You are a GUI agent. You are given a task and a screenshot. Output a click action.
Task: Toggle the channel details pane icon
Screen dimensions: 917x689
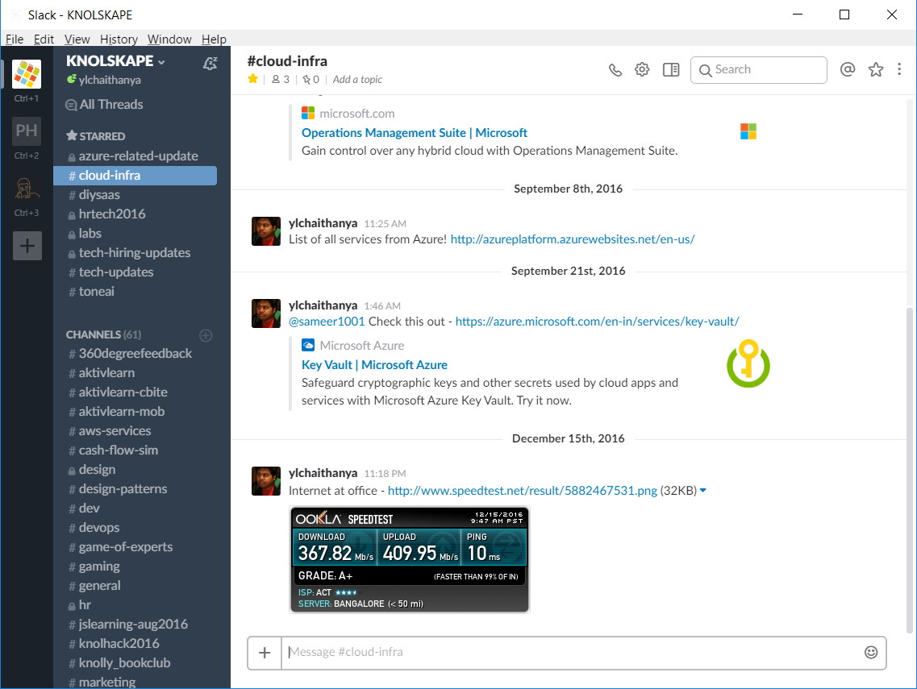pyautogui.click(x=671, y=69)
